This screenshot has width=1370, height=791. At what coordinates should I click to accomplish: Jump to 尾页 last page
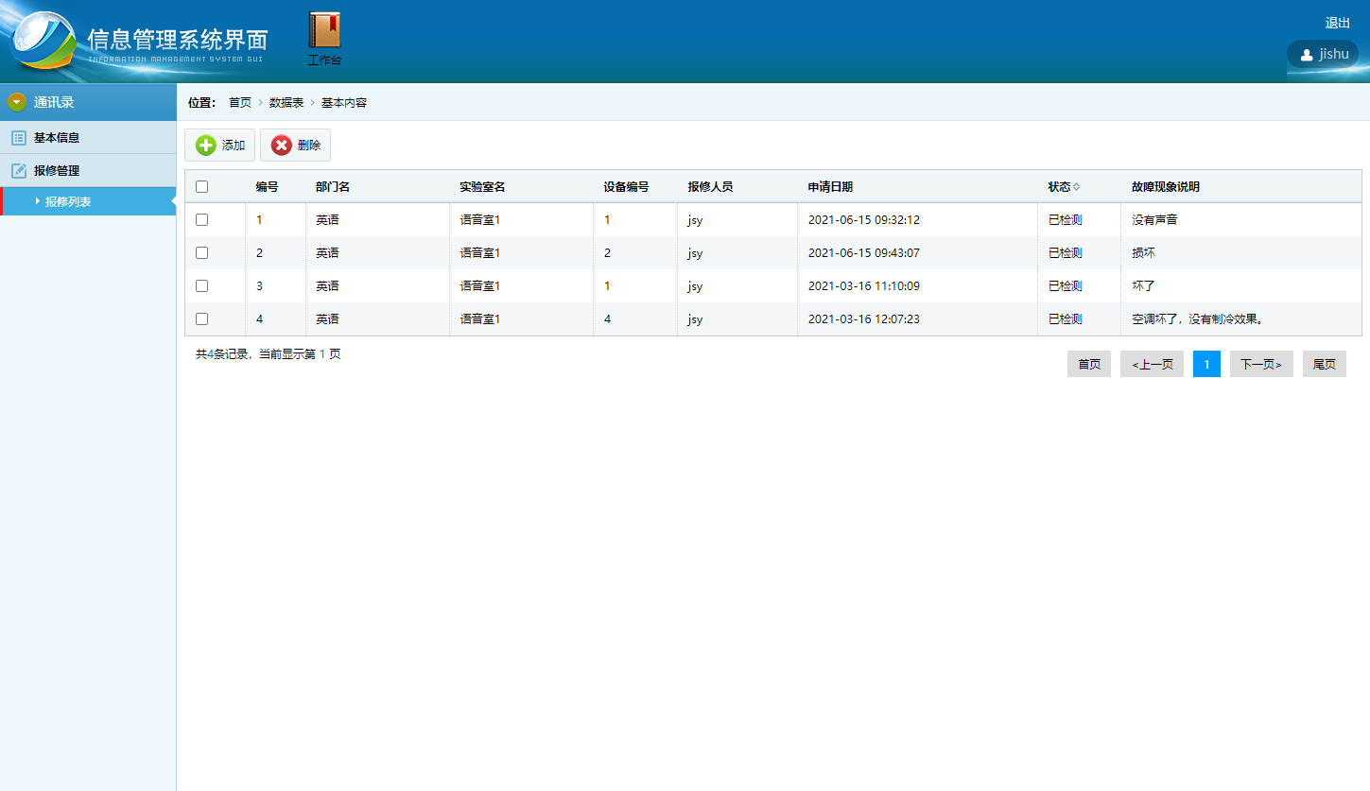click(1324, 364)
